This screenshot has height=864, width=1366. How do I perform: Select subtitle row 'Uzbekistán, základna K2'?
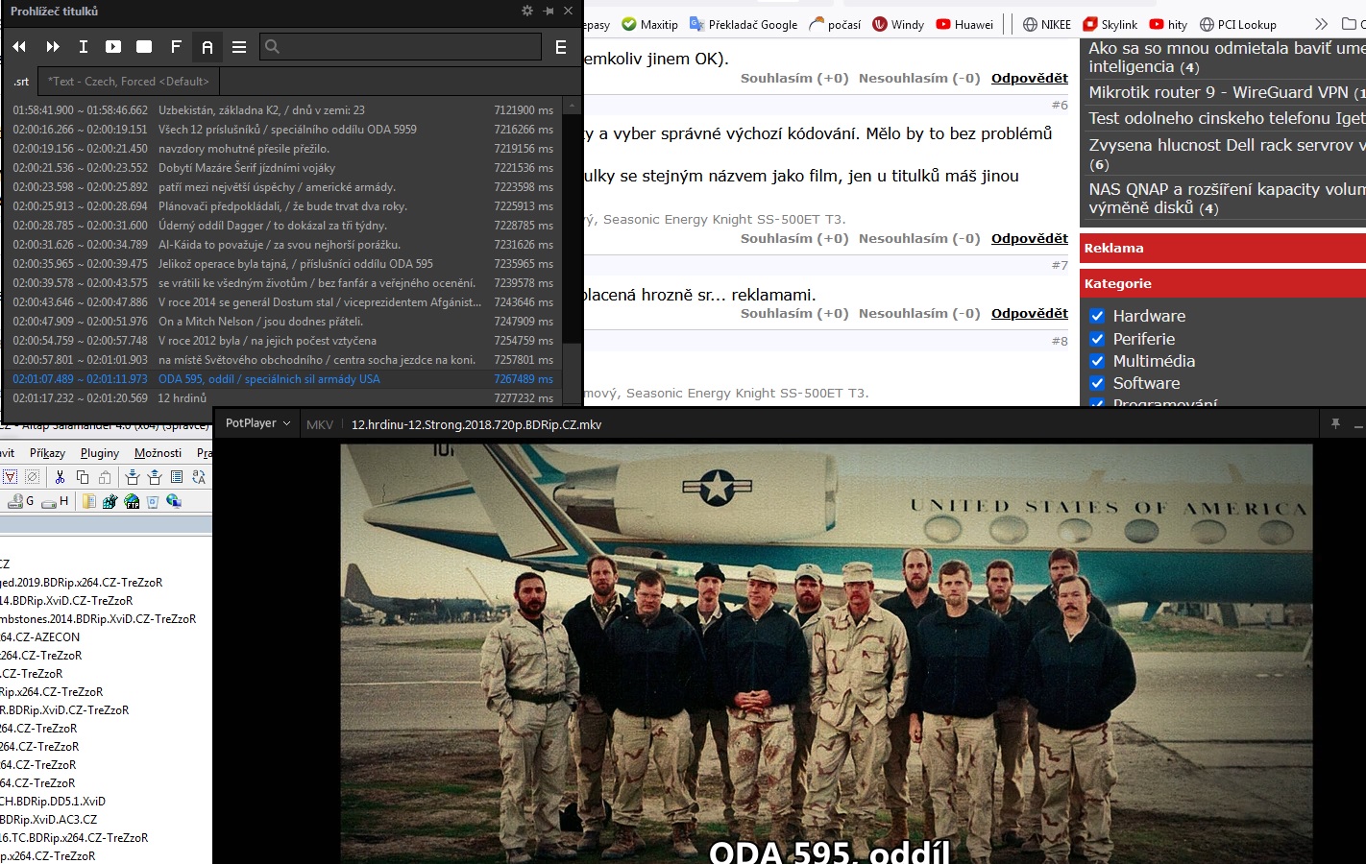tap(283, 110)
